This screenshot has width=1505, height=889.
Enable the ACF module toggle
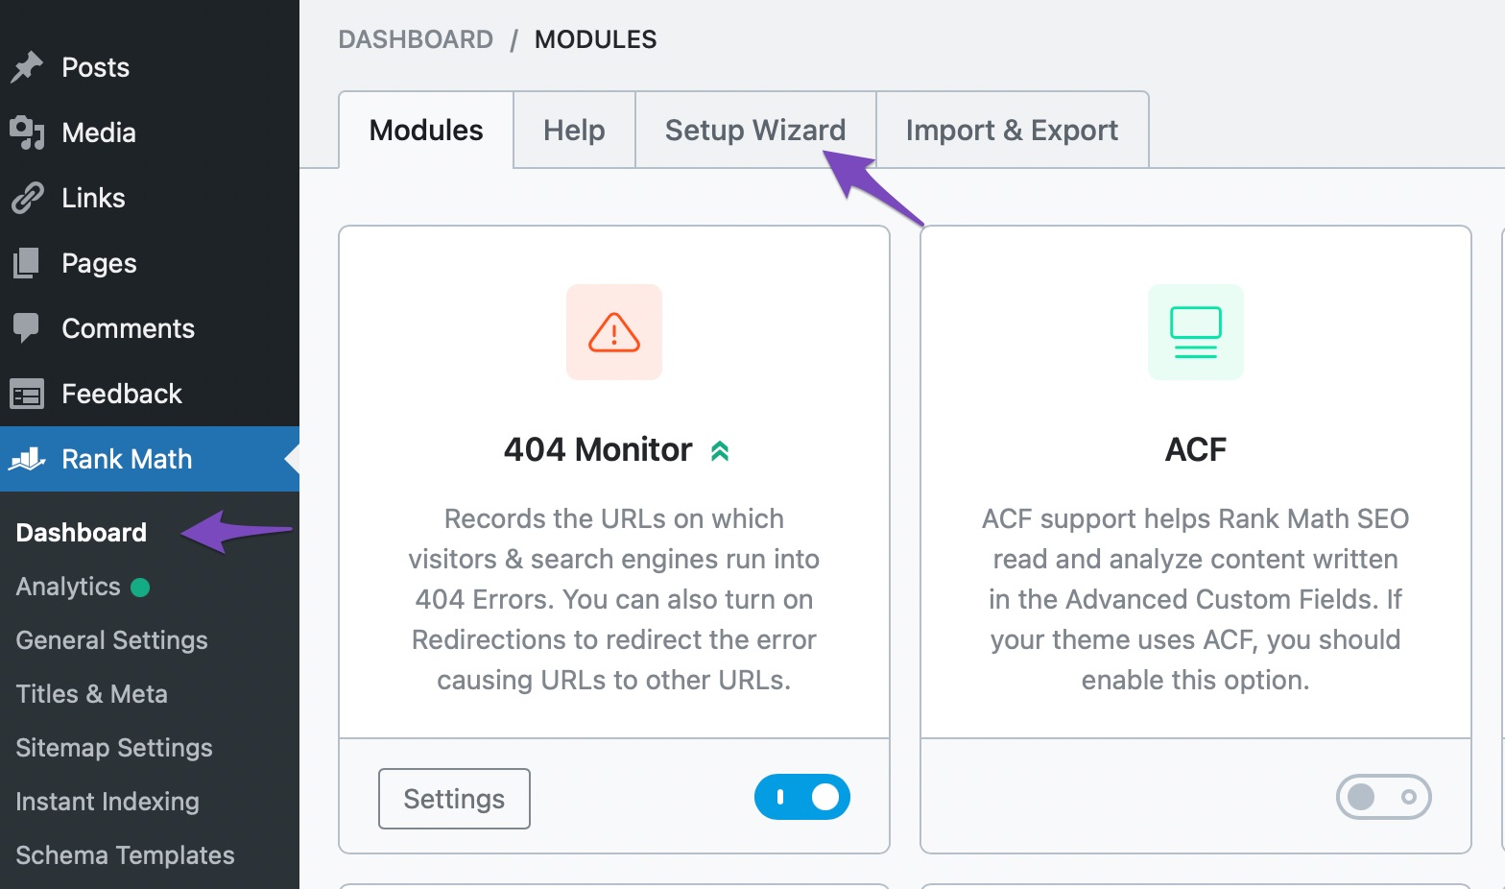(1383, 797)
